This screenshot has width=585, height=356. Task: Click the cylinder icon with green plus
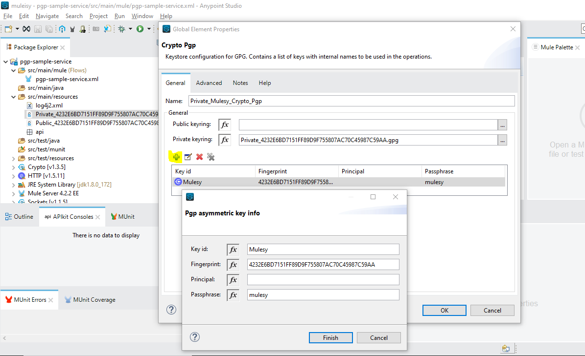click(82, 29)
